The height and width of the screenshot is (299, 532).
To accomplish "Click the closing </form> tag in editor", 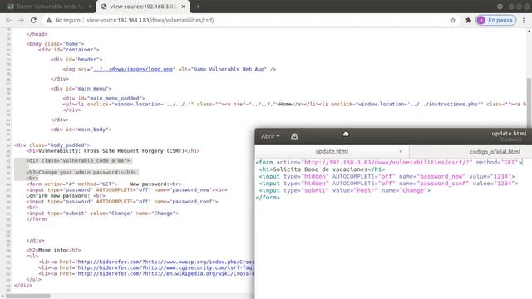I will (268, 198).
